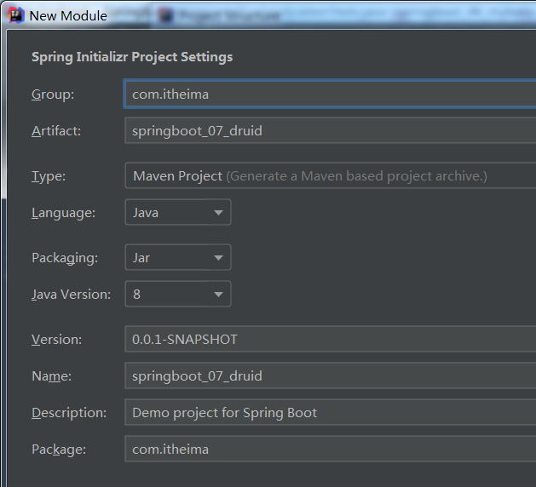
Task: Click the Artifact field springboot_07_druid
Action: 331,131
